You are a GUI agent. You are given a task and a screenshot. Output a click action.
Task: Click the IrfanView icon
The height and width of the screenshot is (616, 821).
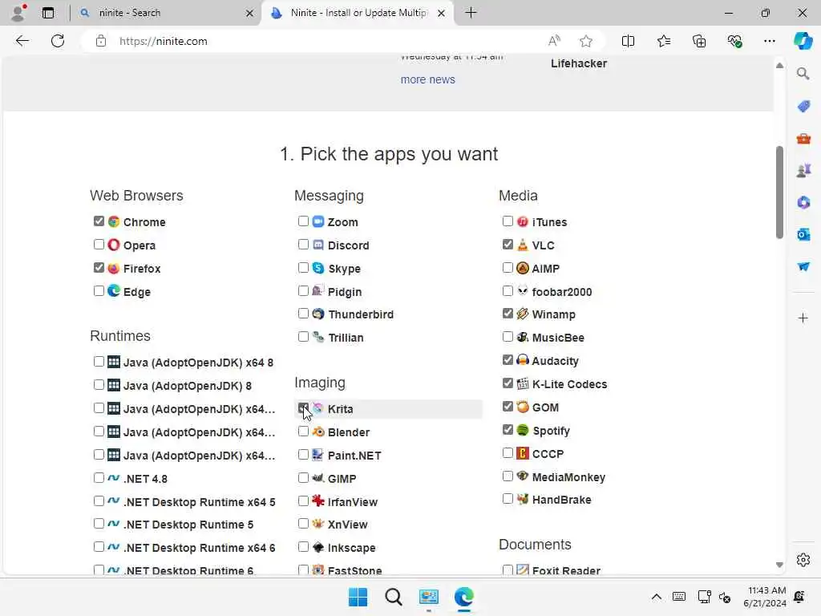318,500
